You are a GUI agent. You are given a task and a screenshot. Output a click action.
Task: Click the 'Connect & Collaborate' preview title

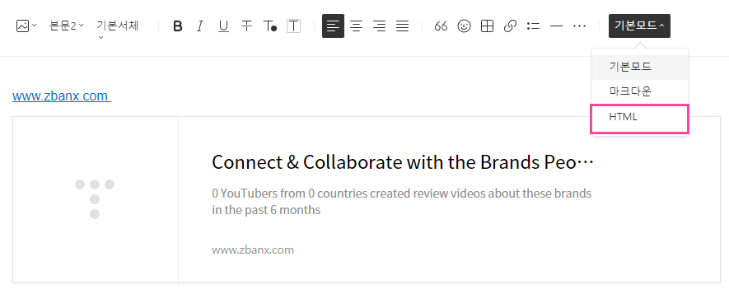coord(403,162)
